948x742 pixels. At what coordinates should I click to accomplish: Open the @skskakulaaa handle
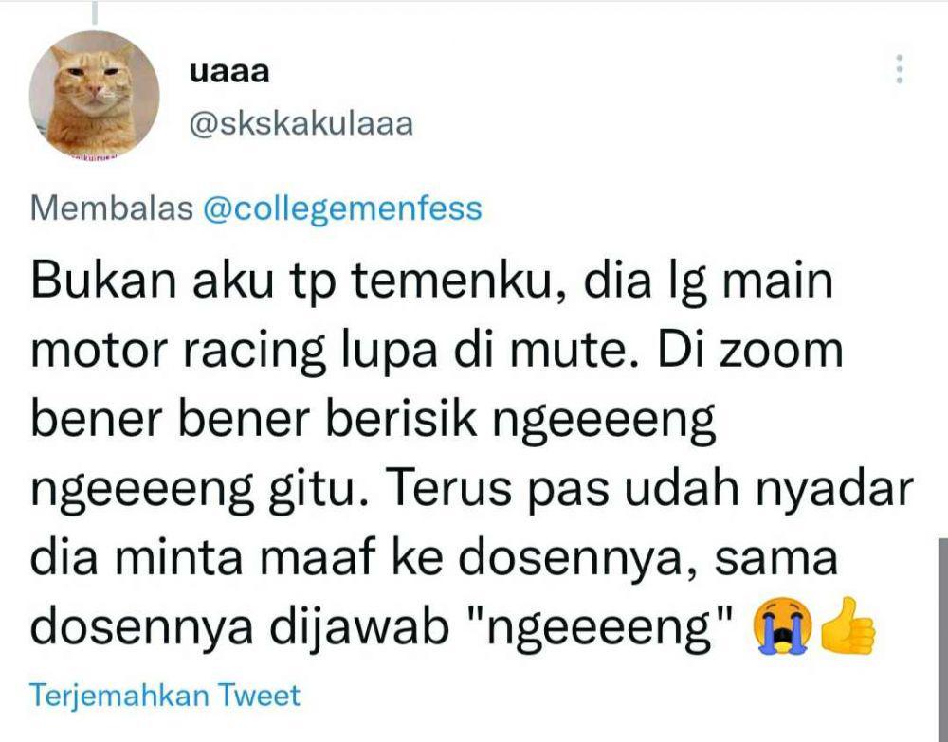301,124
